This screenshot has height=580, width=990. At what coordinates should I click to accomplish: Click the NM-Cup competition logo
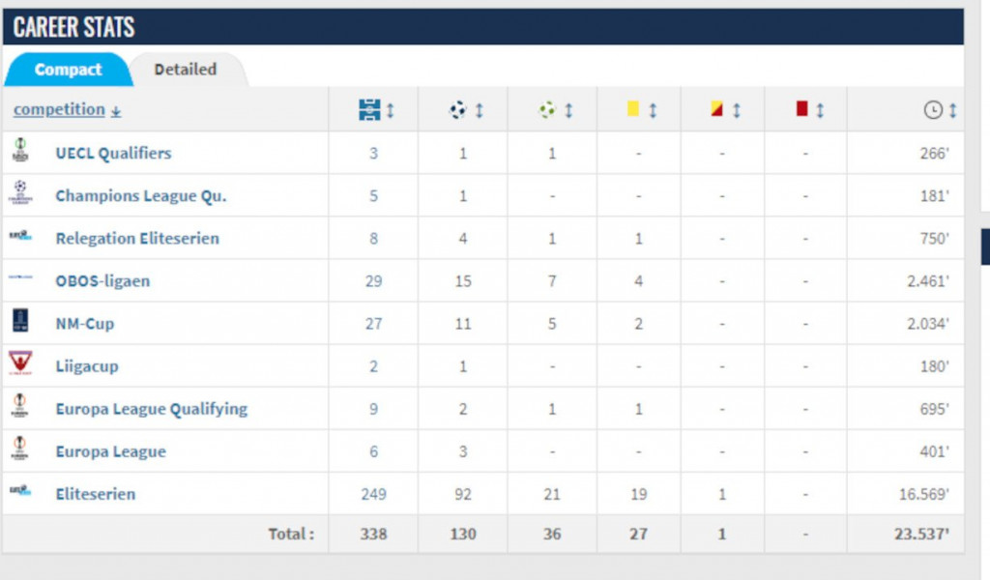point(19,322)
